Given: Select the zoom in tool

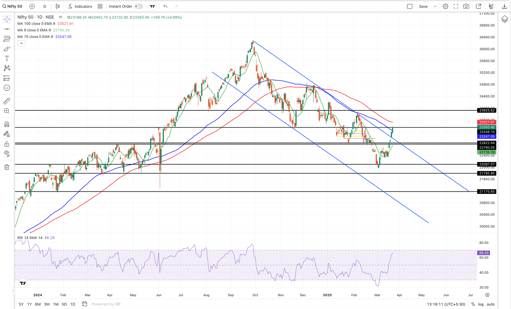Looking at the screenshot, I should [7, 111].
